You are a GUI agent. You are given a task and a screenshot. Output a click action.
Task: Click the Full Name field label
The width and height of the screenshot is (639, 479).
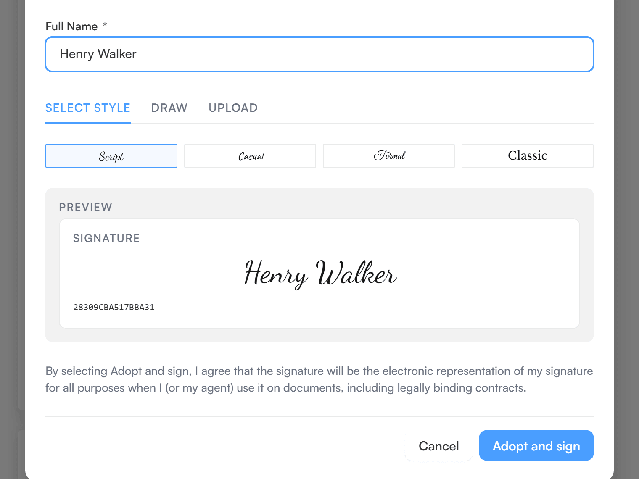71,26
